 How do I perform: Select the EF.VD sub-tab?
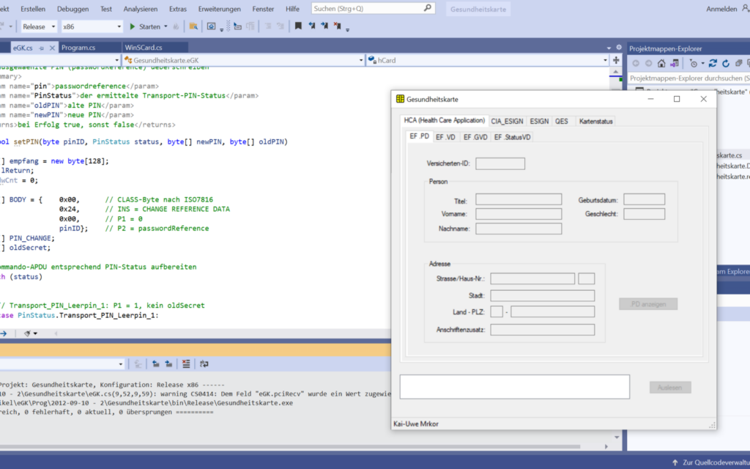click(445, 137)
